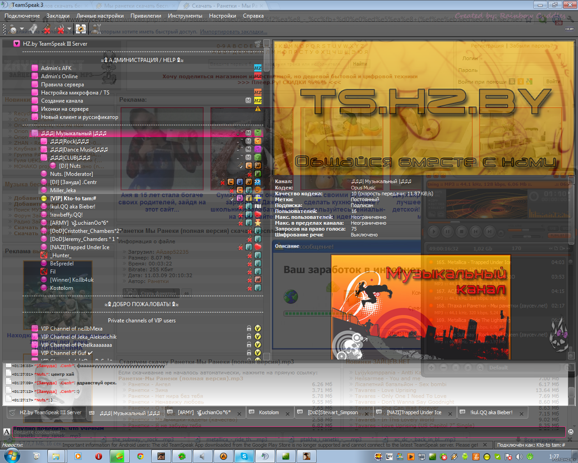Open the Привилегии menu
This screenshot has height=463, width=578.
146,16
